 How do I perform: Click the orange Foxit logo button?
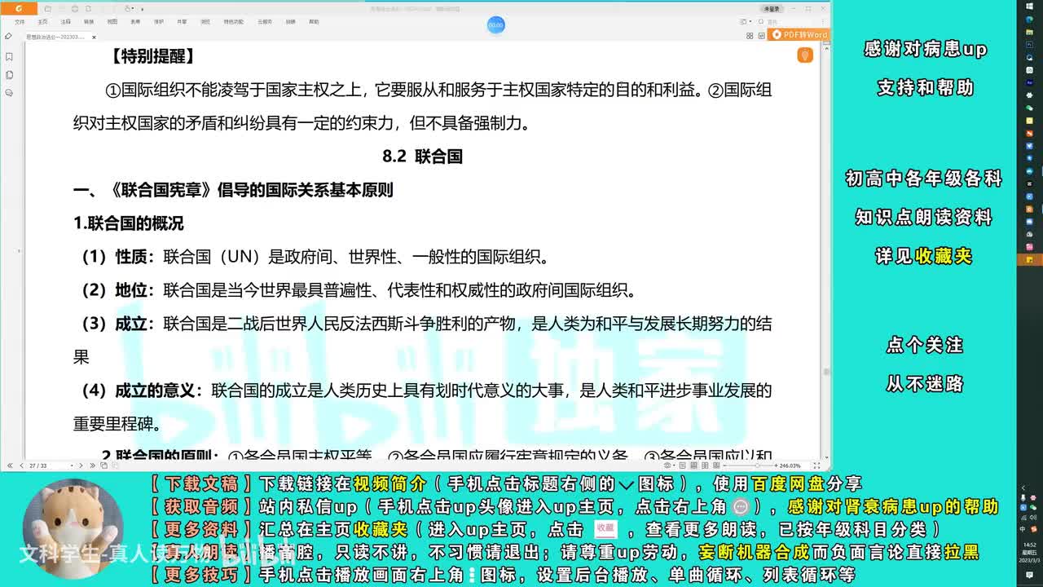click(x=19, y=9)
